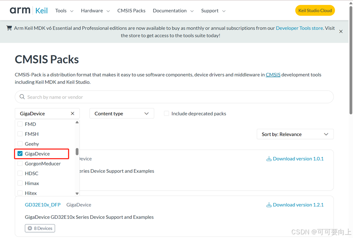This screenshot has height=238, width=353.
Task: Check the GorgonMeducer vendor checkbox
Action: (x=20, y=163)
